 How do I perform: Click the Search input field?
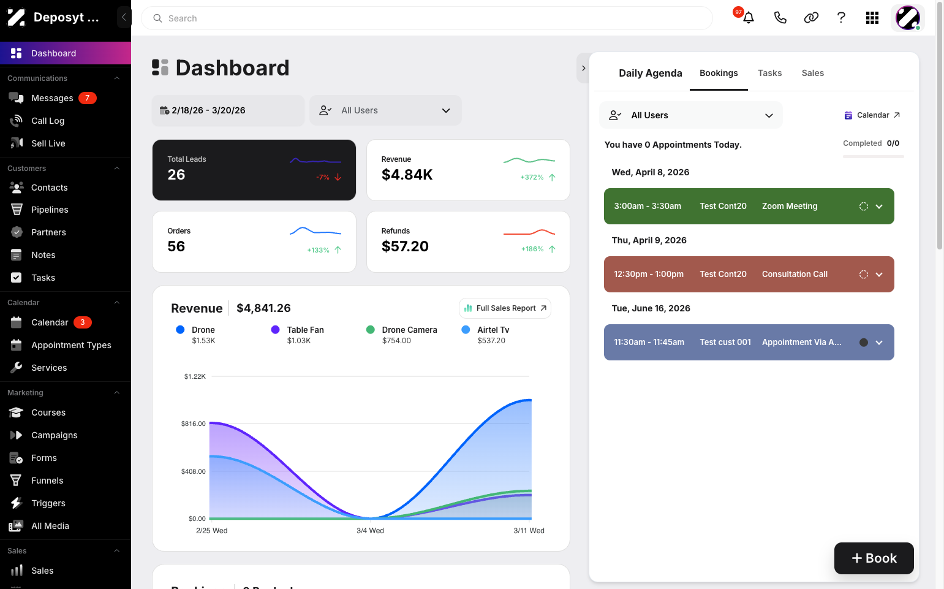(427, 18)
